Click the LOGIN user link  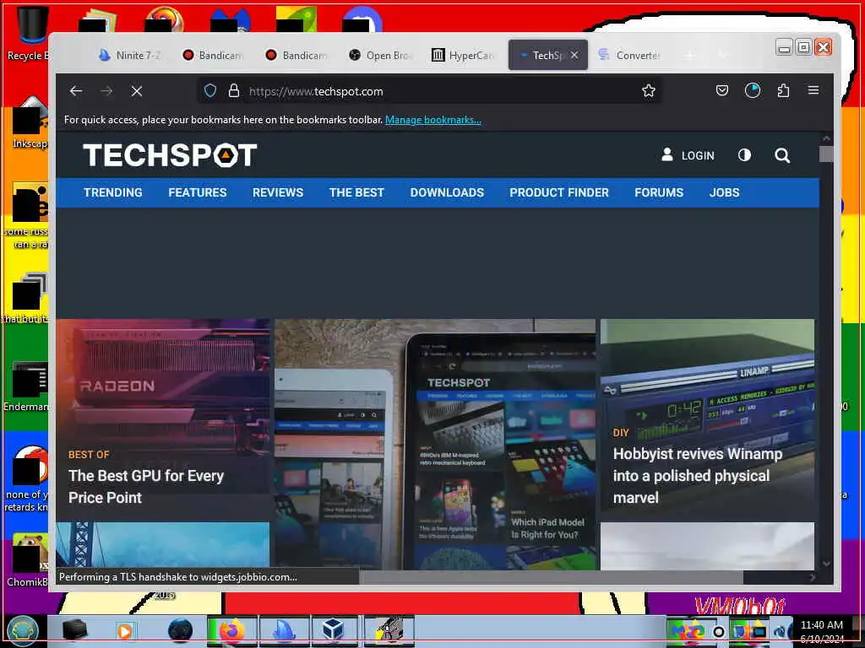tap(688, 155)
